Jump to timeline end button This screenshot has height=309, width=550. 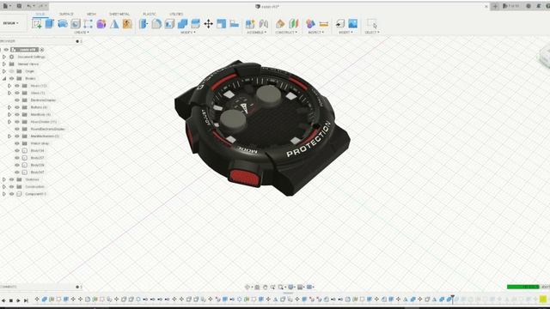pyautogui.click(x=26, y=300)
